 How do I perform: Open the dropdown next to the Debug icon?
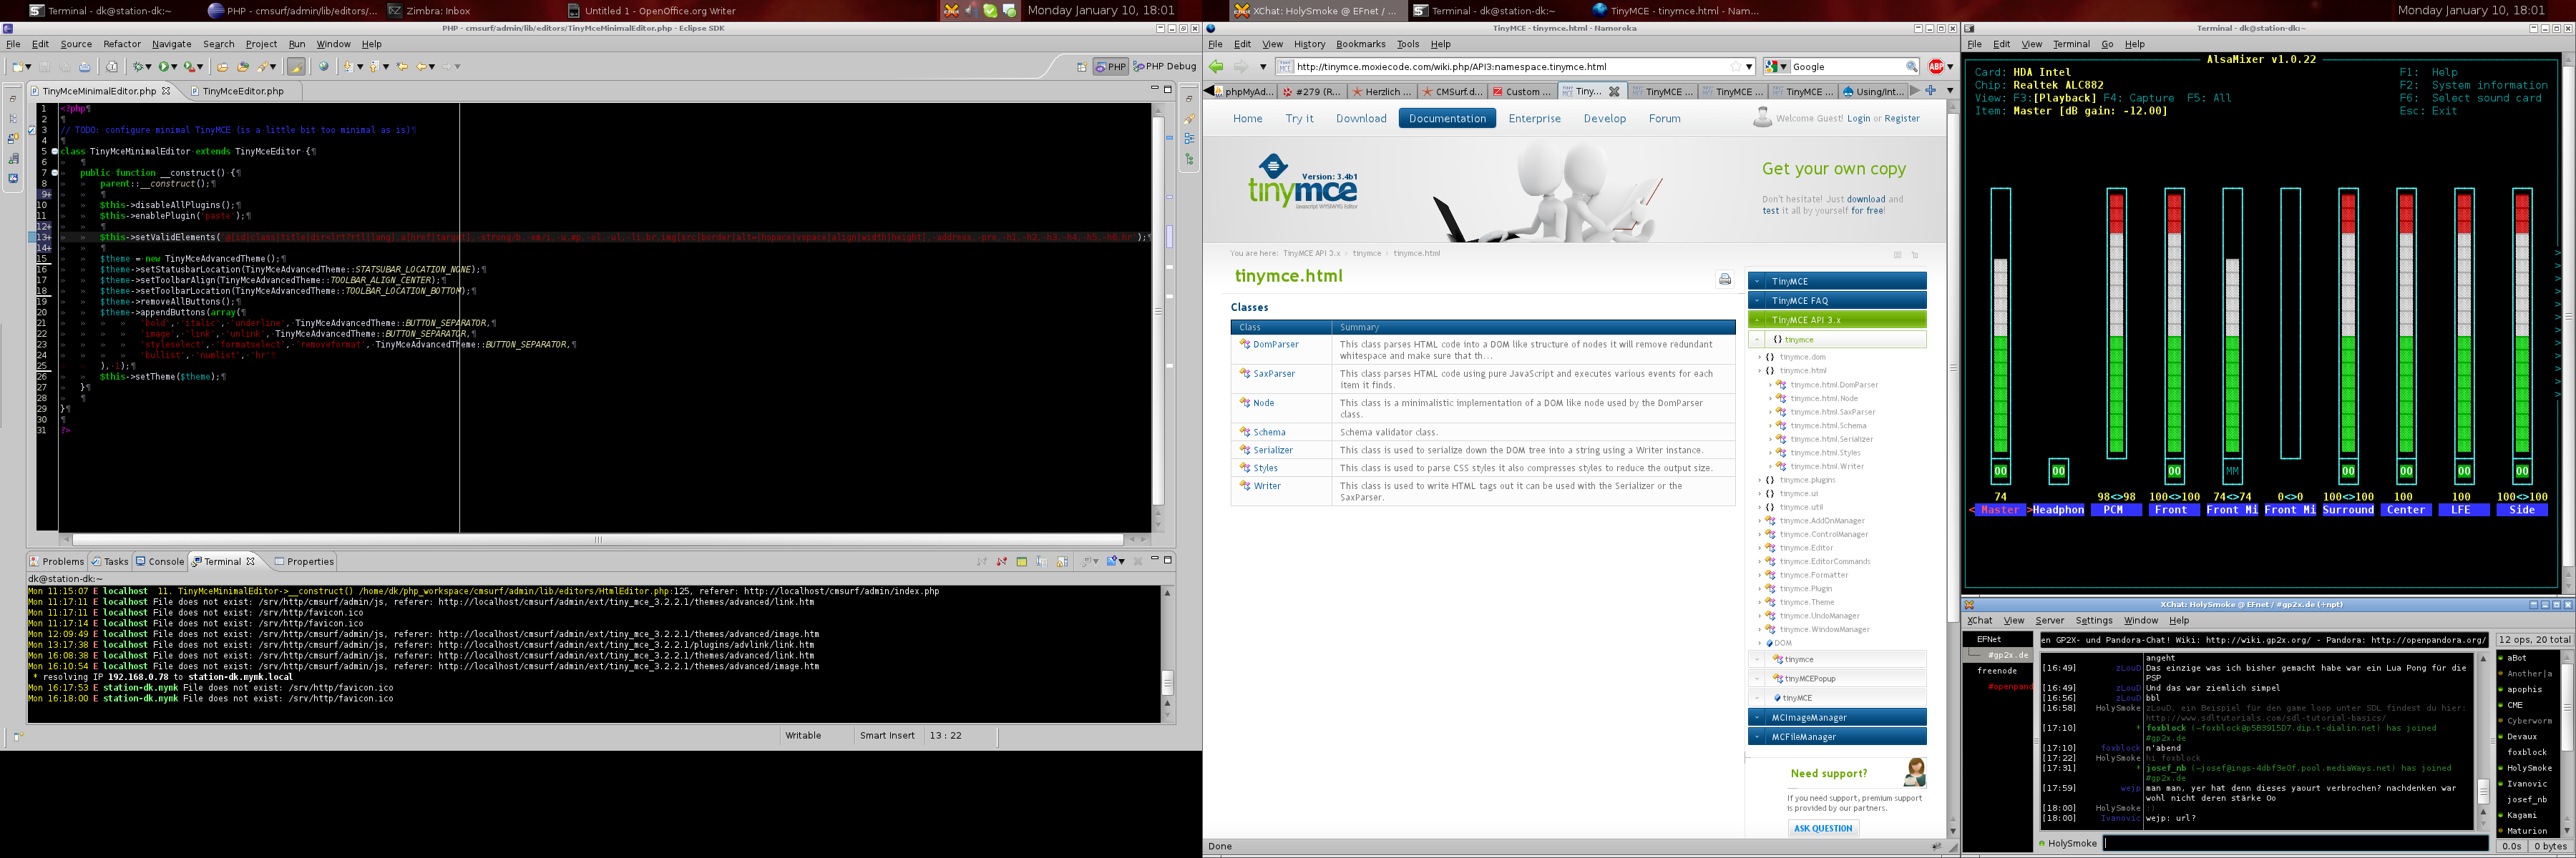tap(150, 67)
